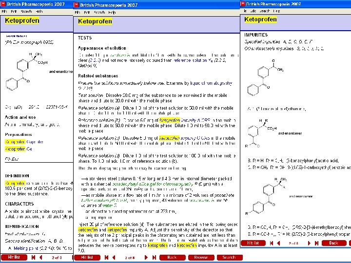Click the DEFINITION heading
This screenshot has height=263, width=351.
[x=17, y=176]
